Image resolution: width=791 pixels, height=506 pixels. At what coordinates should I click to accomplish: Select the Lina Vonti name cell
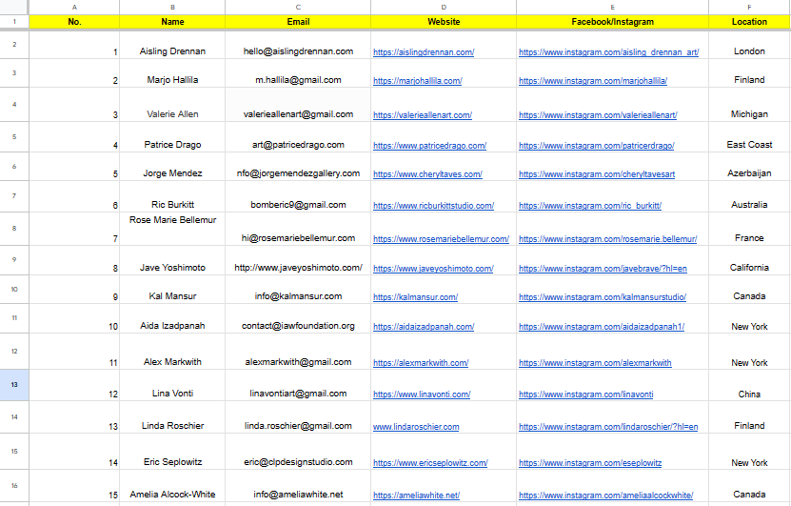point(172,385)
